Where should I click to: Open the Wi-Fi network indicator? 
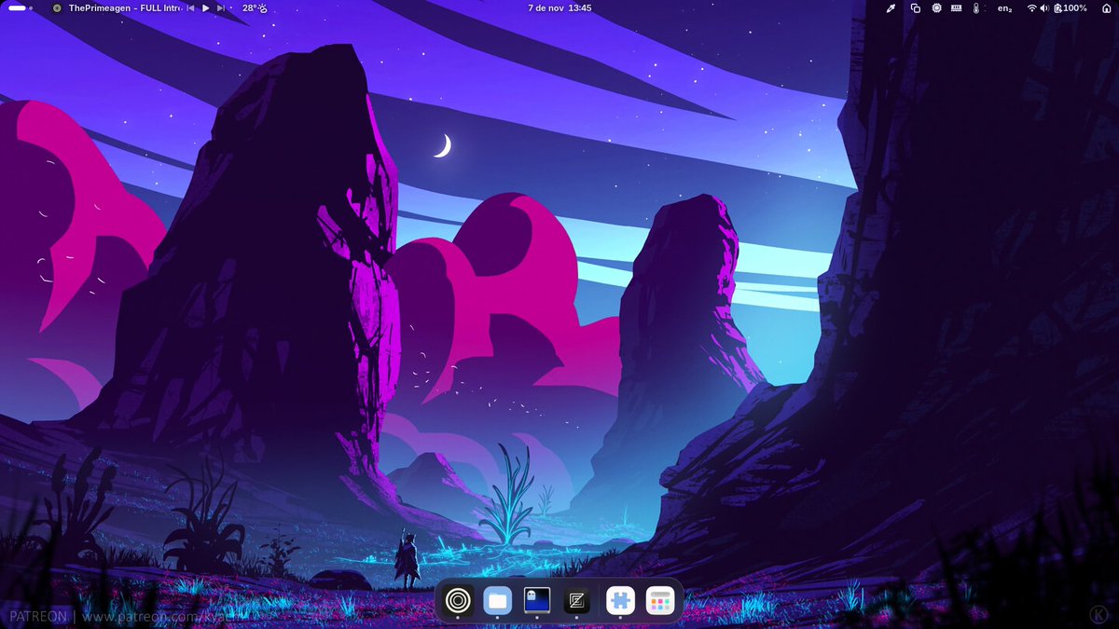point(1031,7)
